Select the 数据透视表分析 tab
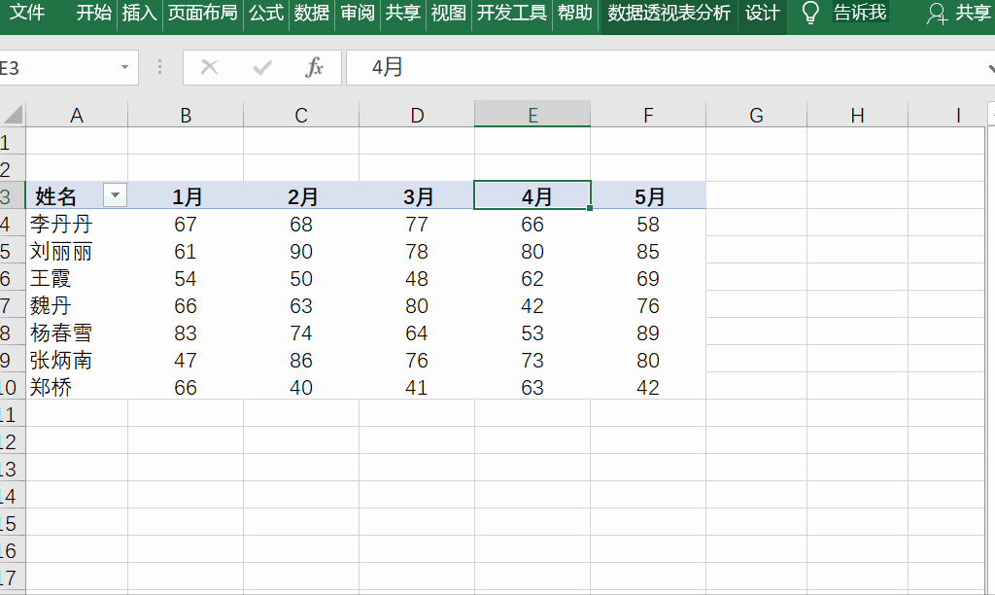This screenshot has width=995, height=595. click(x=669, y=12)
